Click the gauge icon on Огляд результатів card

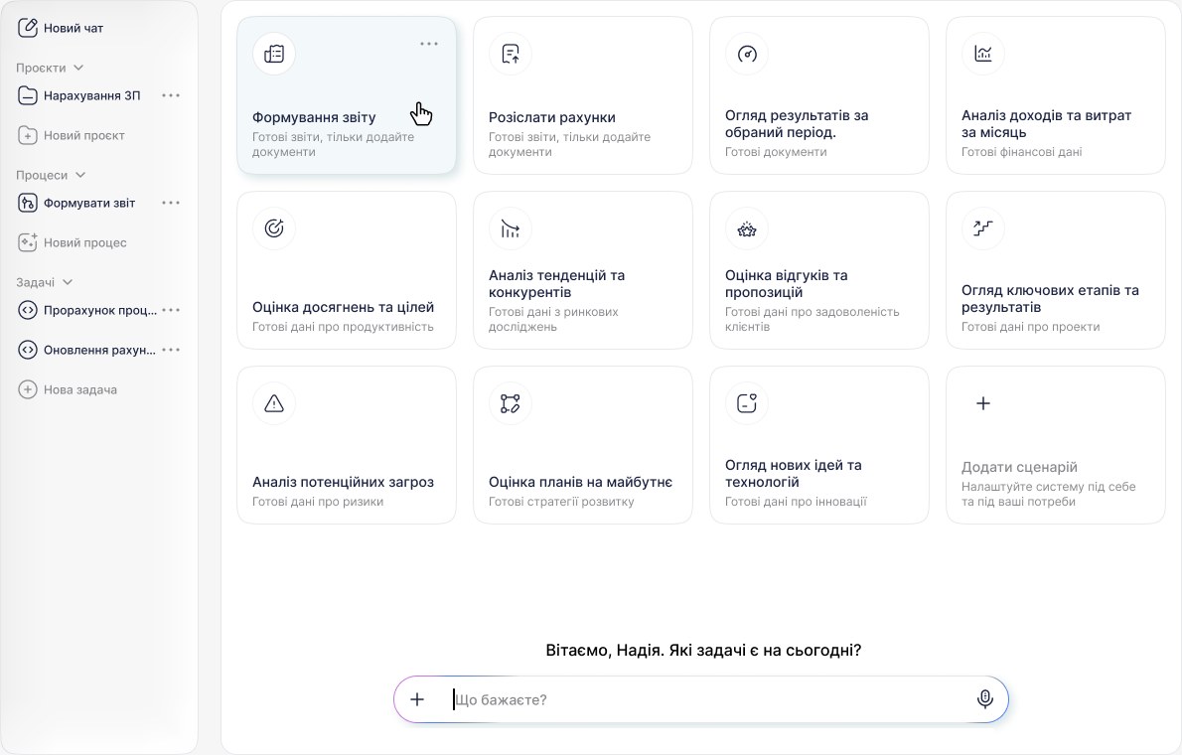tap(747, 54)
